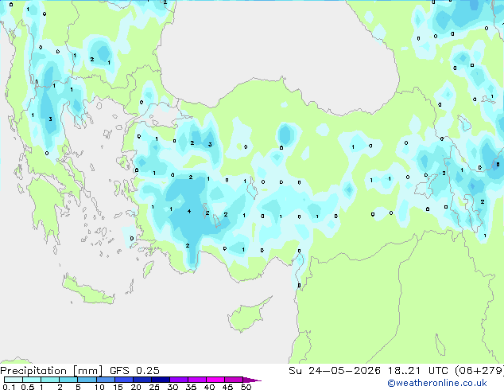Select the 1–2 mm legend color box

point(50,380)
